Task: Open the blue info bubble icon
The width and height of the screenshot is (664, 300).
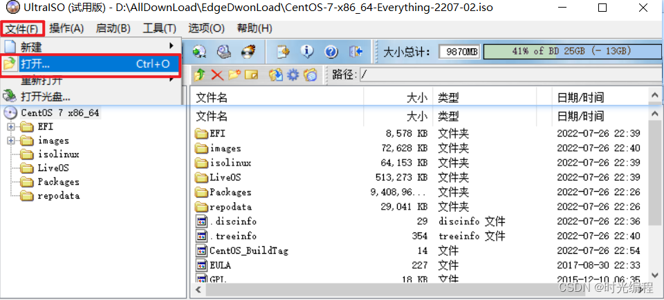Action: [306, 52]
